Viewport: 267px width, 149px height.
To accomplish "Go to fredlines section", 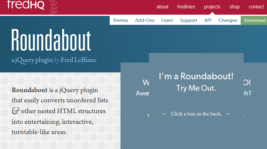I will (x=186, y=7).
